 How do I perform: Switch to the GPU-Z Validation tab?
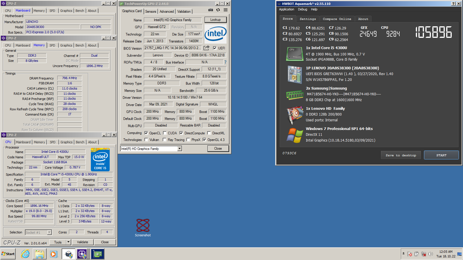[184, 12]
